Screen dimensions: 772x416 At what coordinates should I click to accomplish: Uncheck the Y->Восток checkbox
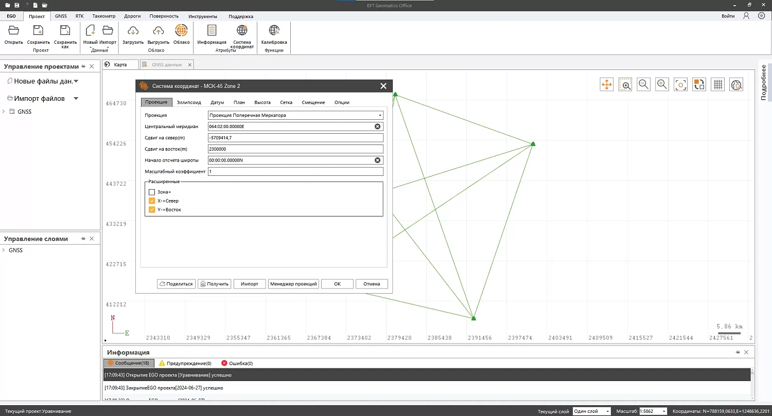(152, 210)
